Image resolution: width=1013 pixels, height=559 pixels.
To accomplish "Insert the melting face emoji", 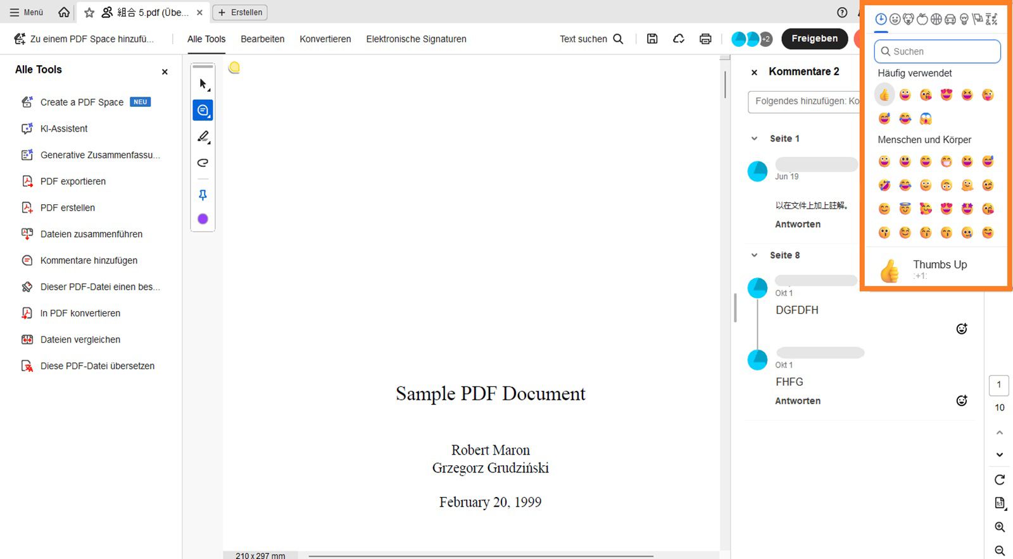I will 967,185.
